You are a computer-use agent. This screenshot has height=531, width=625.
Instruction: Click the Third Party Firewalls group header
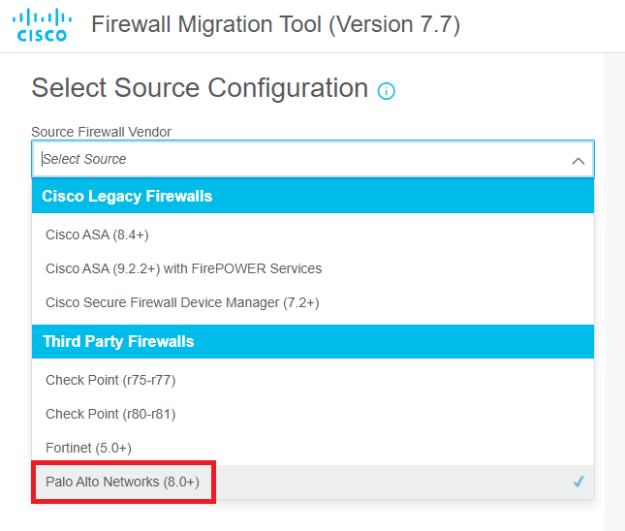coord(313,341)
